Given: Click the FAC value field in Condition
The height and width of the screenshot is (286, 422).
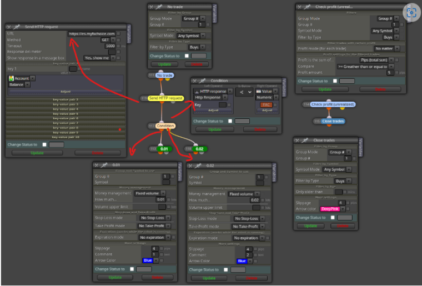Looking at the screenshot, I should pos(266,104).
